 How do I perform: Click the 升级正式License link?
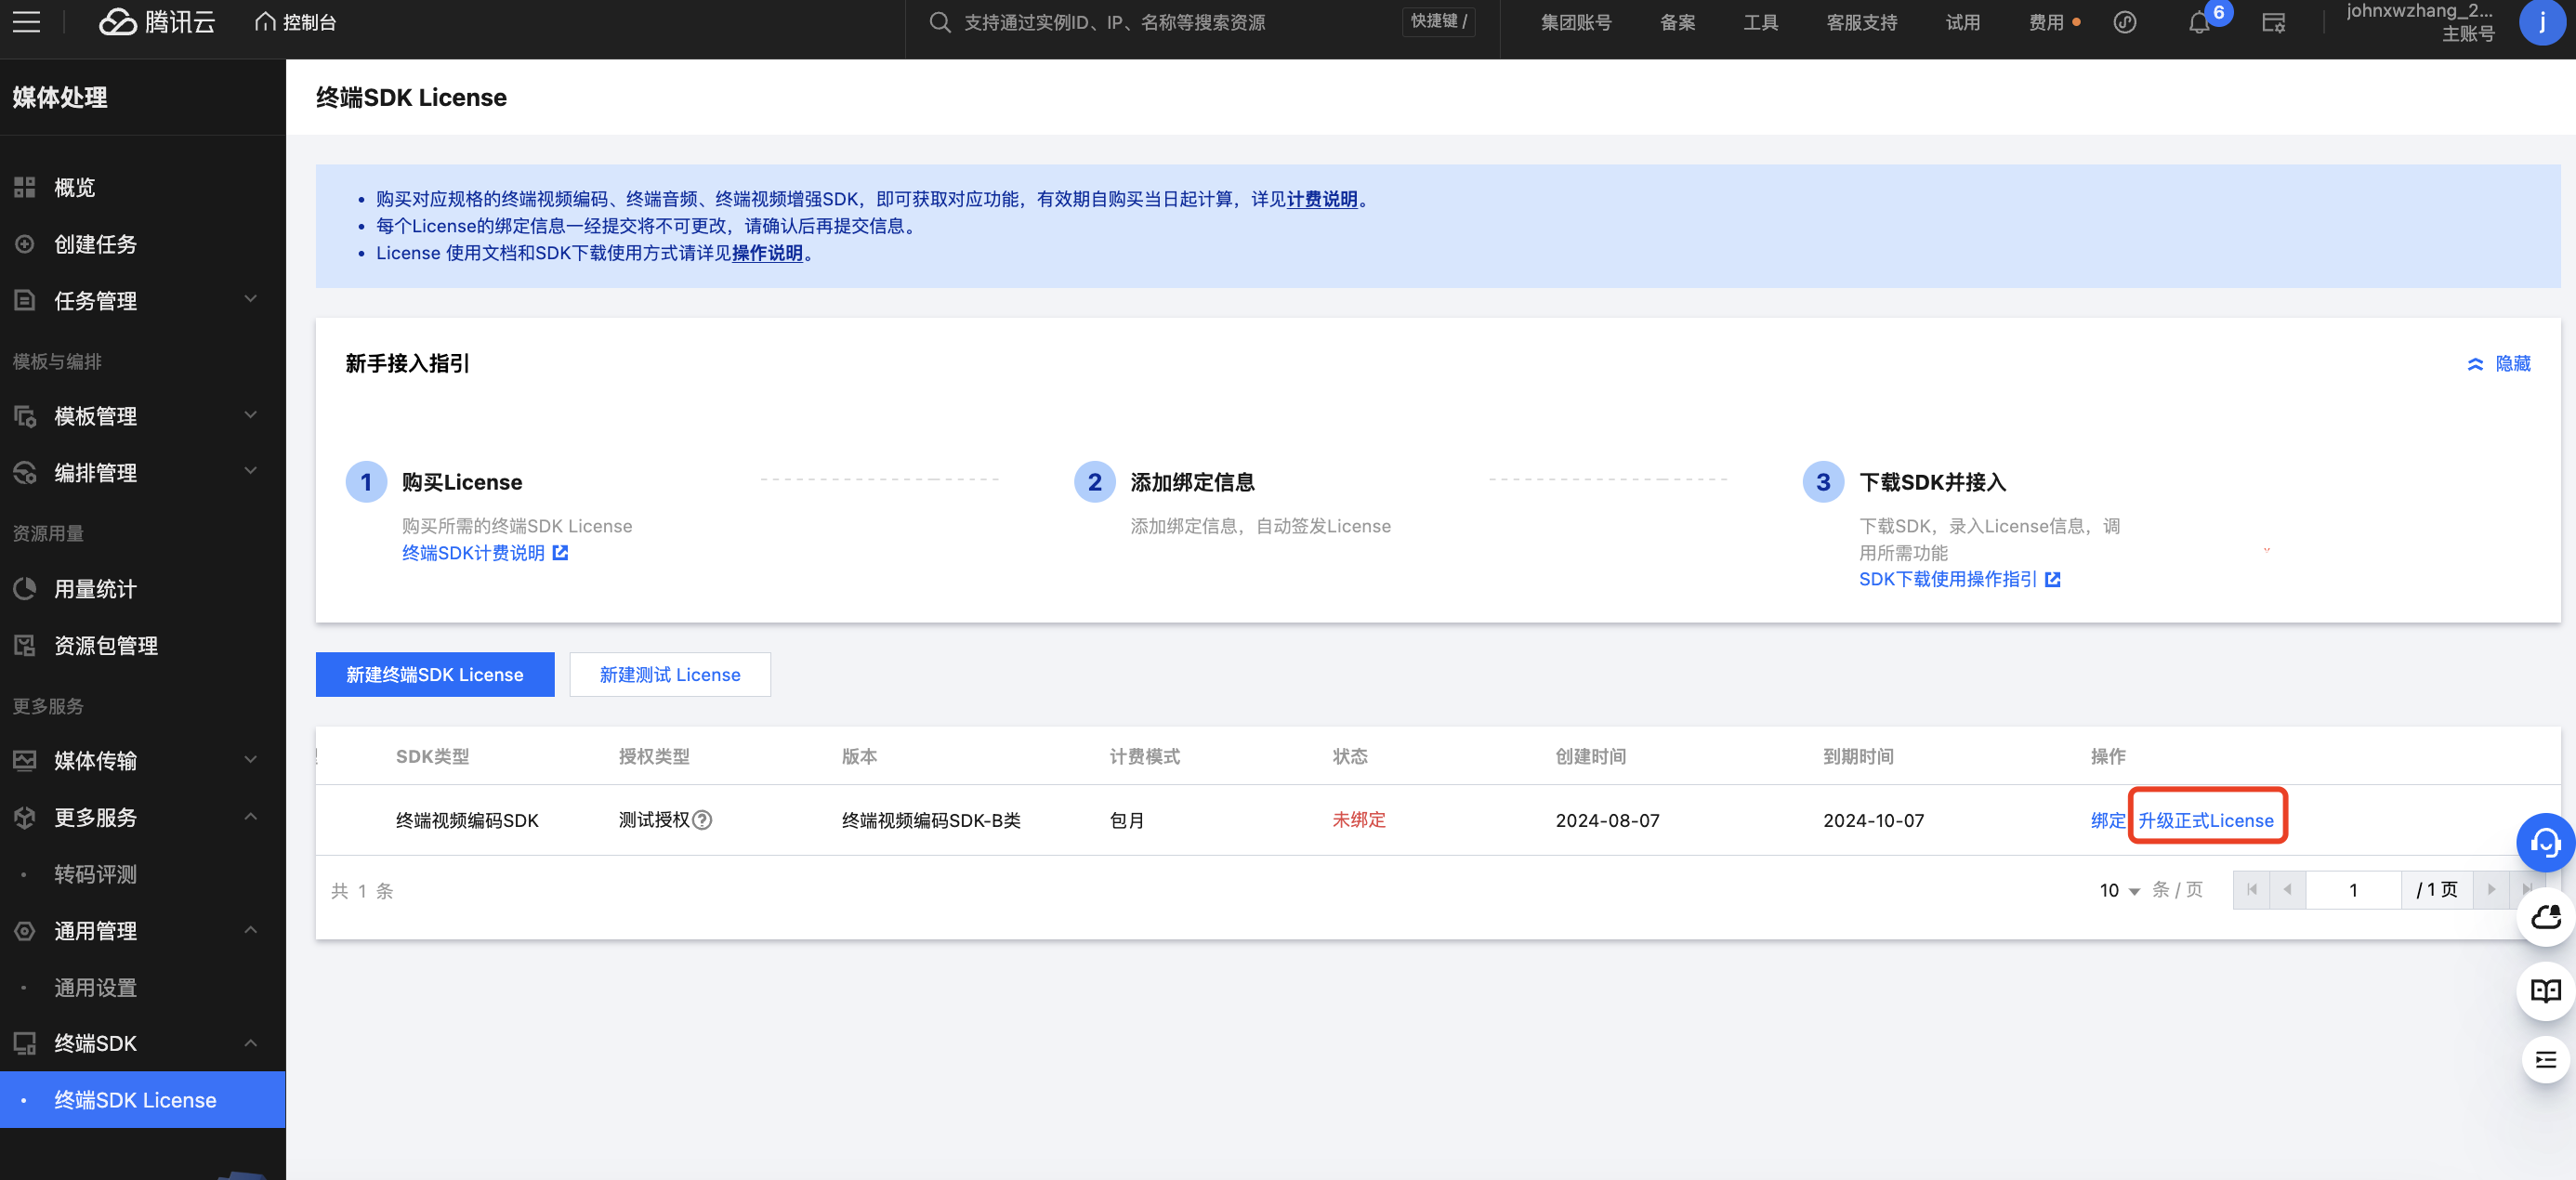(x=2205, y=820)
